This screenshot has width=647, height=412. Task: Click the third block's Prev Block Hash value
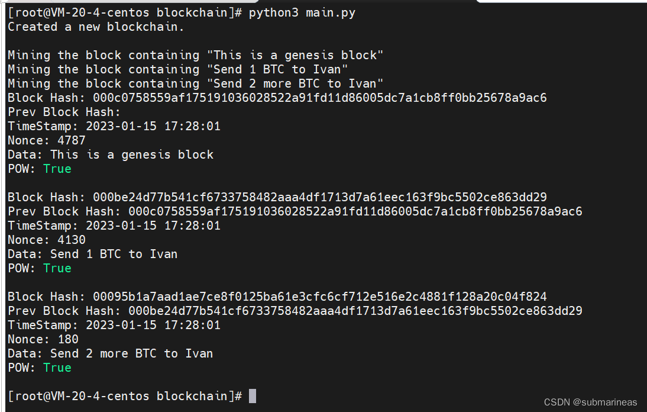tap(355, 311)
